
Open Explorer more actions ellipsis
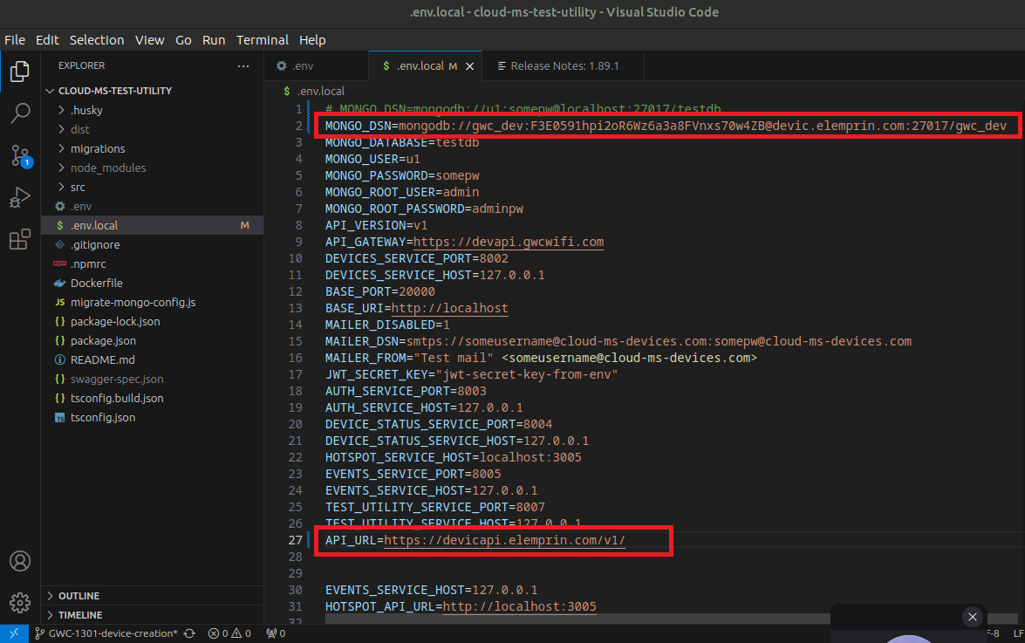[x=243, y=65]
